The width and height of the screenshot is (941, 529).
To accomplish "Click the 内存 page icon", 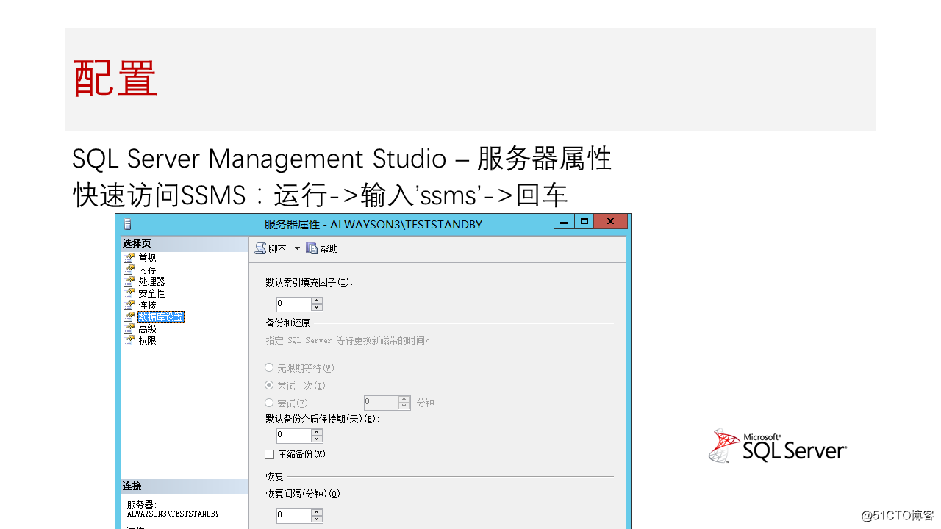I will (129, 270).
